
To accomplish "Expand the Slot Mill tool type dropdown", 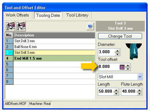I will pos(140,77).
